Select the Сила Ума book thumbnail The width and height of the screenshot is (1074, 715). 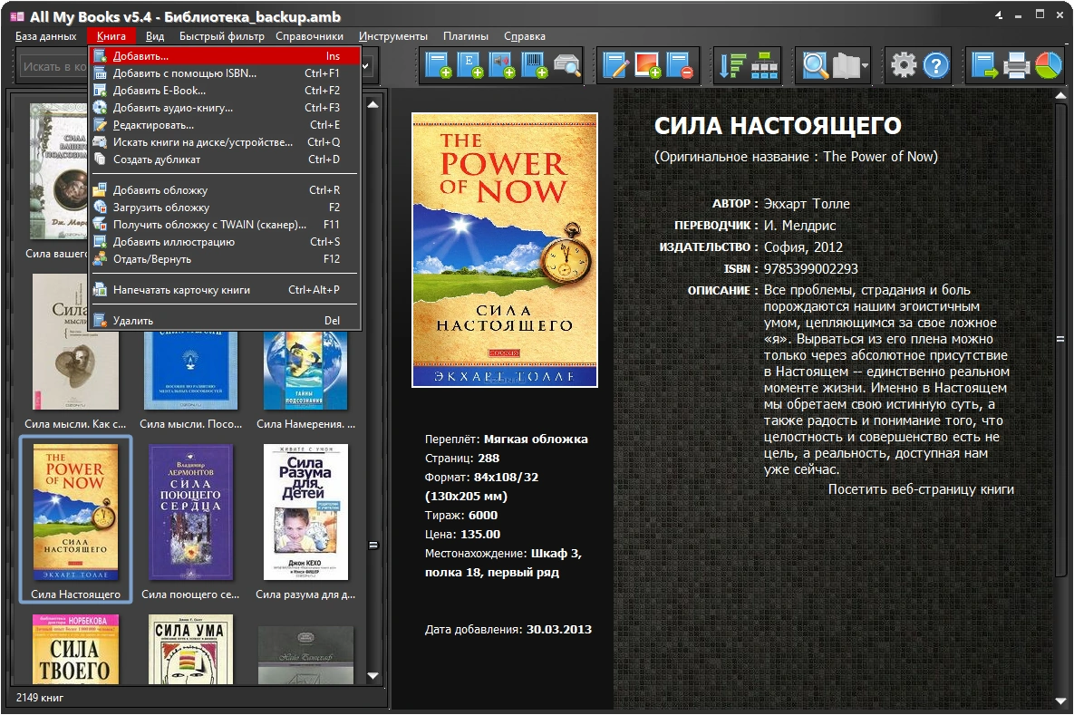click(x=190, y=649)
